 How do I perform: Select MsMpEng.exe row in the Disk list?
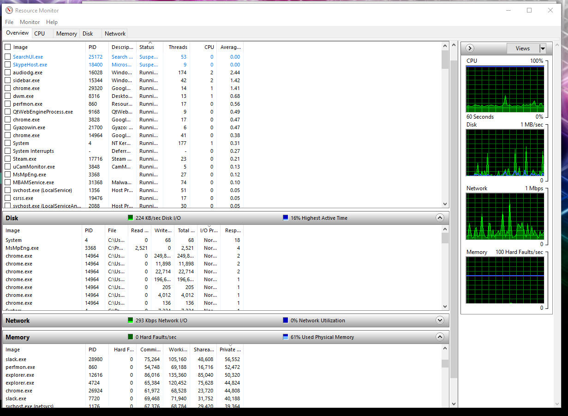point(123,248)
